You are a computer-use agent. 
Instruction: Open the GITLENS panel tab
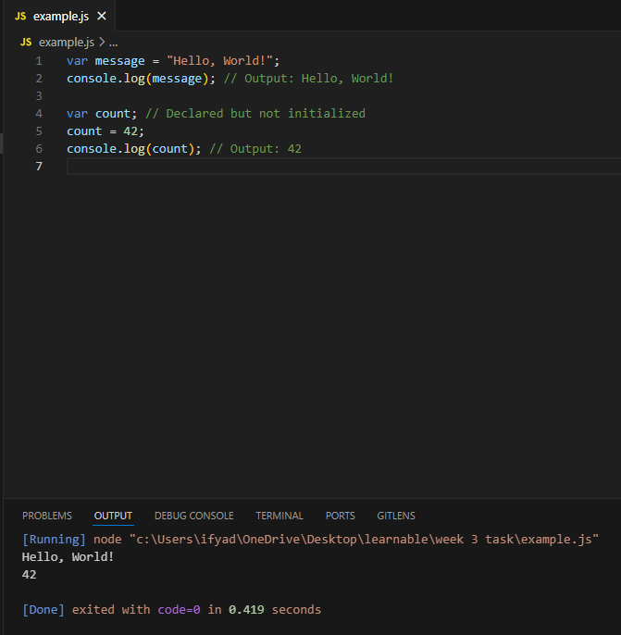(396, 516)
